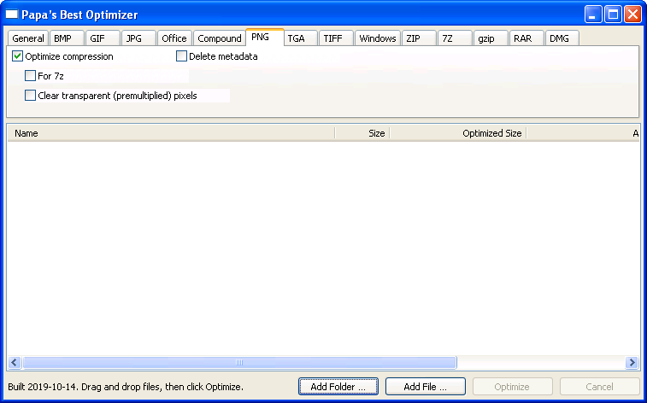Click the Add Folder button
The image size is (647, 403).
pos(338,387)
